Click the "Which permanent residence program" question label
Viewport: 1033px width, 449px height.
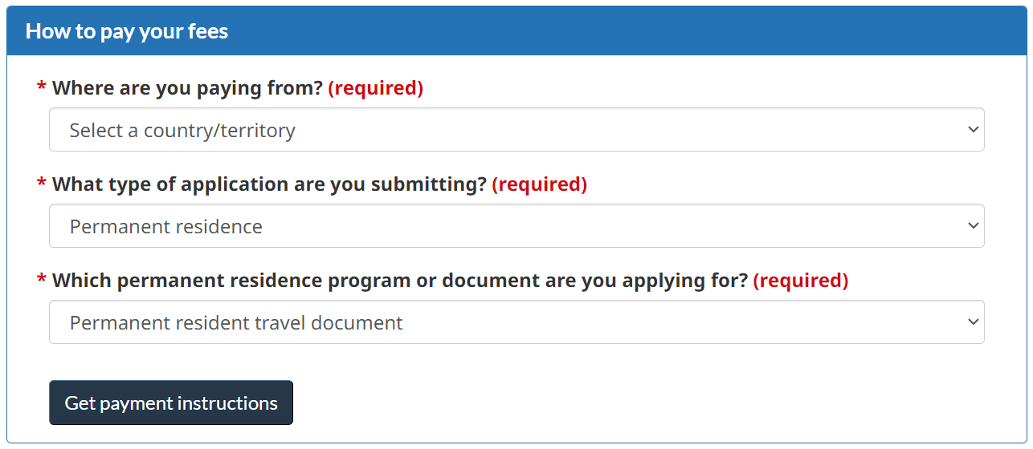399,281
